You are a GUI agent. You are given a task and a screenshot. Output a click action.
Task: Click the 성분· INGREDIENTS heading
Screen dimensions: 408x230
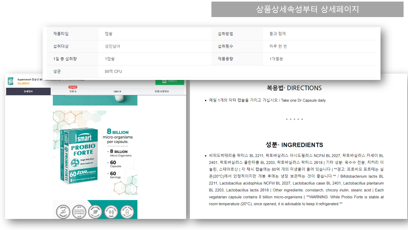click(294, 145)
